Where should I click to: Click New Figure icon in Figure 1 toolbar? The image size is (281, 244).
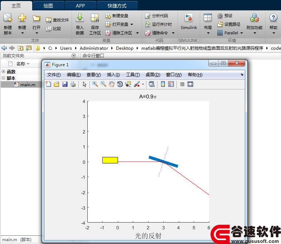(48, 84)
